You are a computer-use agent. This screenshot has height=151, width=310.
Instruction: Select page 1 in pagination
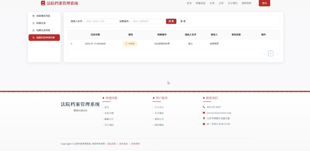[x=271, y=54]
